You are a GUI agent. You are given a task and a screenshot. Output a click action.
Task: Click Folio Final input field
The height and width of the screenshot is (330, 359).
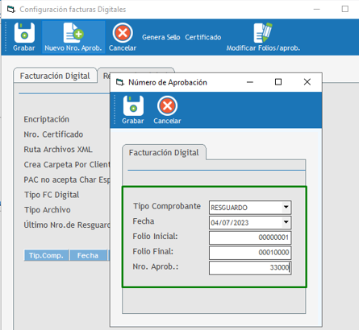(250, 253)
